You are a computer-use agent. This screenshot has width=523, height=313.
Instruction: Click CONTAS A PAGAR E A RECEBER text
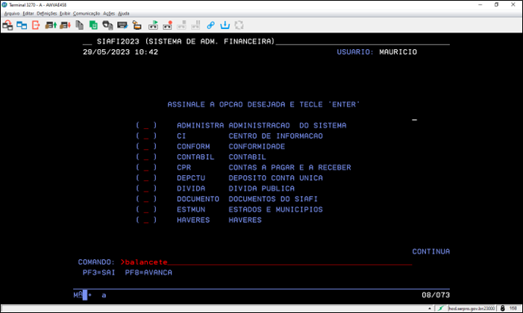(x=289, y=168)
